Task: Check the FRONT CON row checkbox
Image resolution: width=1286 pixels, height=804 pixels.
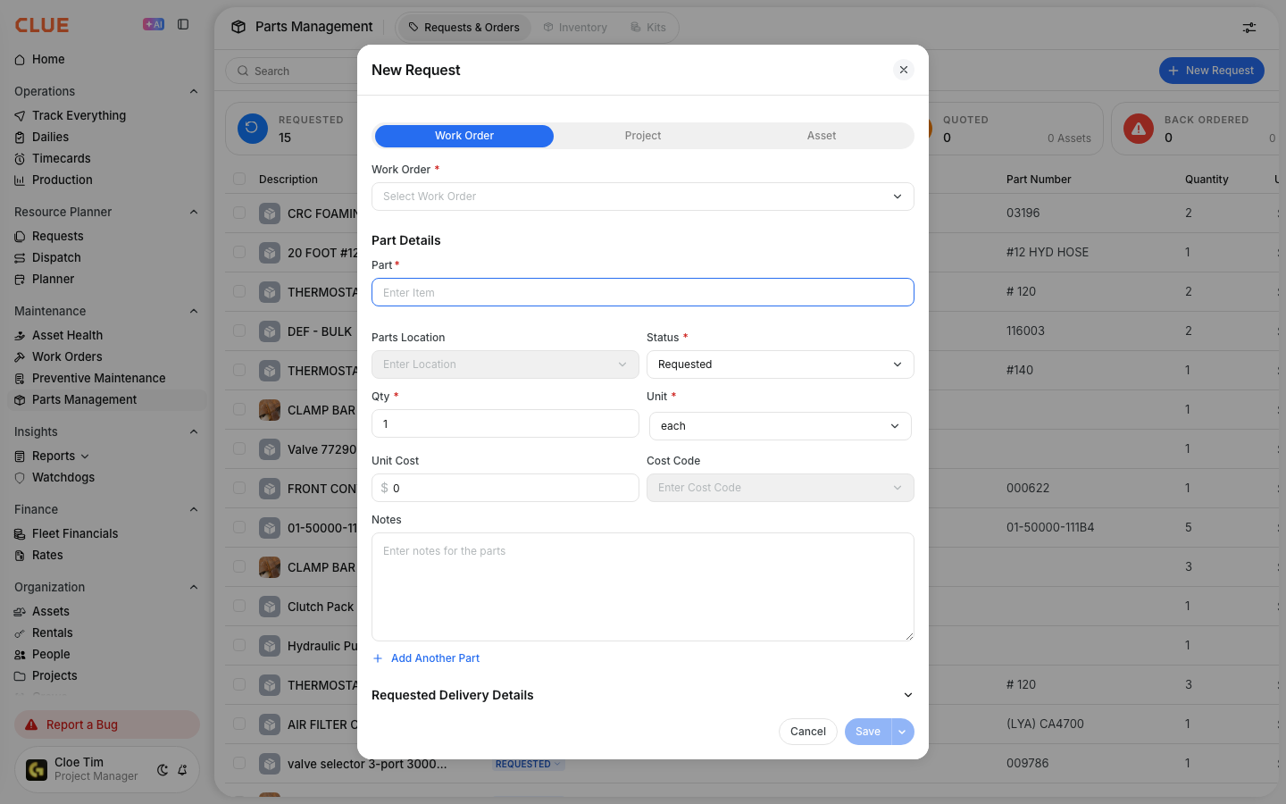Action: (239, 488)
